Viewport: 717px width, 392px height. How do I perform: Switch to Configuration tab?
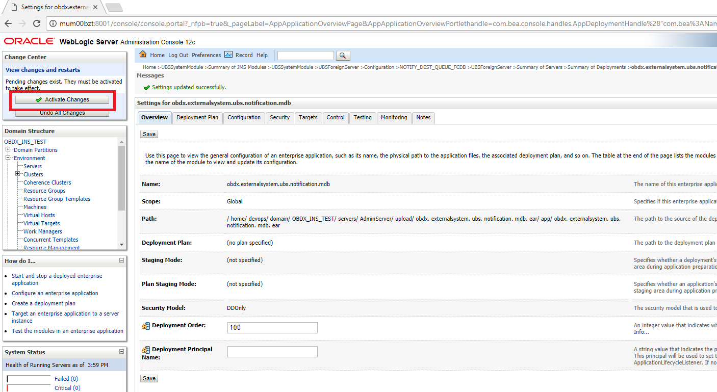point(244,117)
